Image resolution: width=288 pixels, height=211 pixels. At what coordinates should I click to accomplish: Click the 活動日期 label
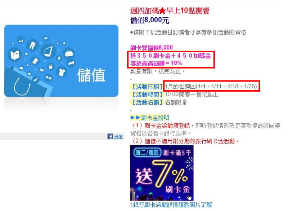(x=147, y=87)
